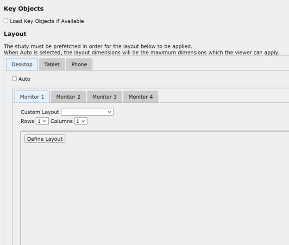Open the Monitor 3 tab
289x245 pixels.
pos(104,97)
